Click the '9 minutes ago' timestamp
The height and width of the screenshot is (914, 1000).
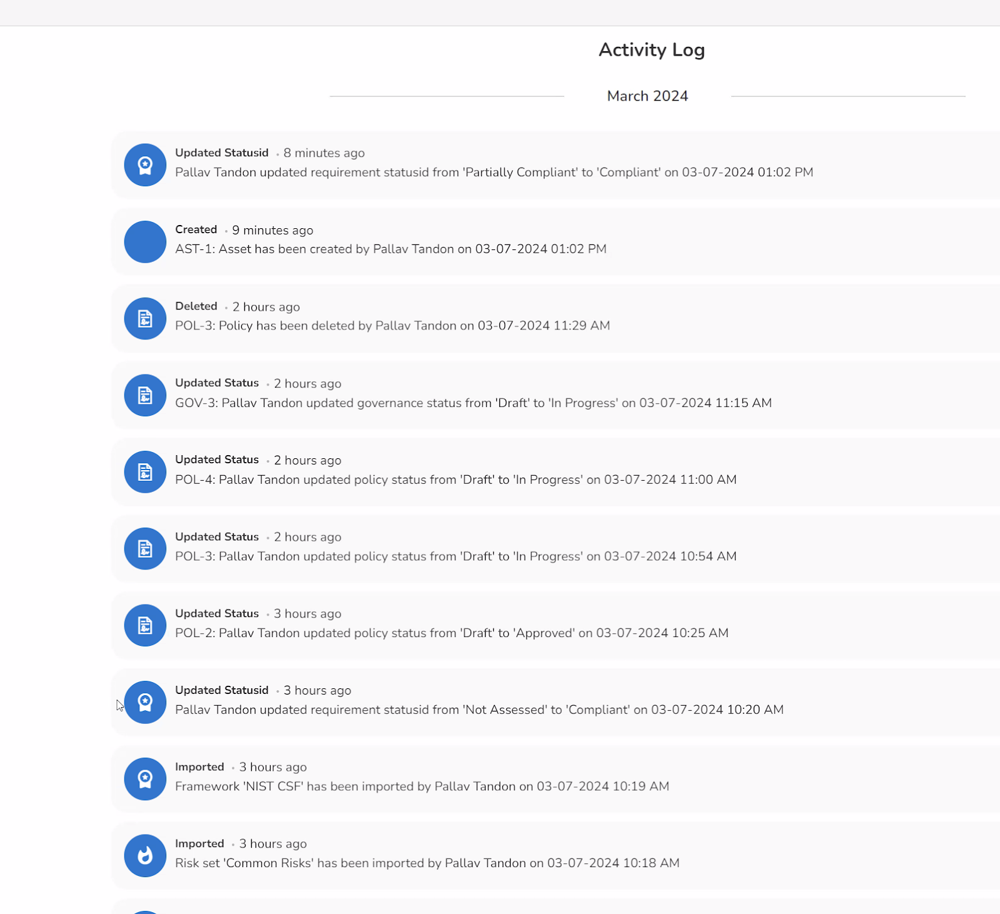(x=272, y=230)
